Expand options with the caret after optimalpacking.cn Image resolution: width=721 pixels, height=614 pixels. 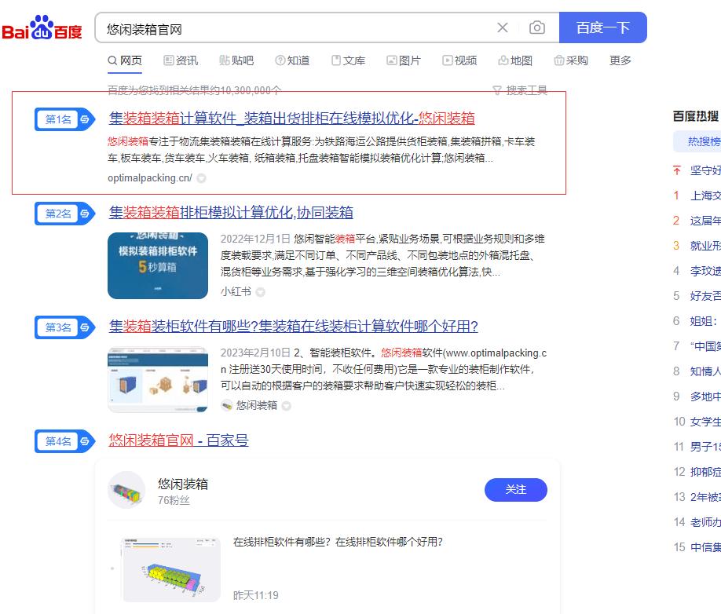pos(200,178)
